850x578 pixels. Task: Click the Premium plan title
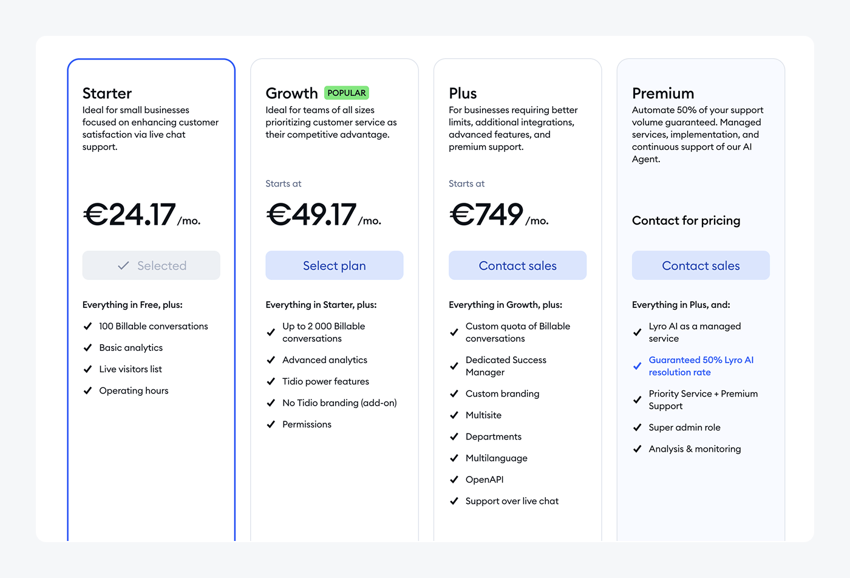click(x=663, y=93)
